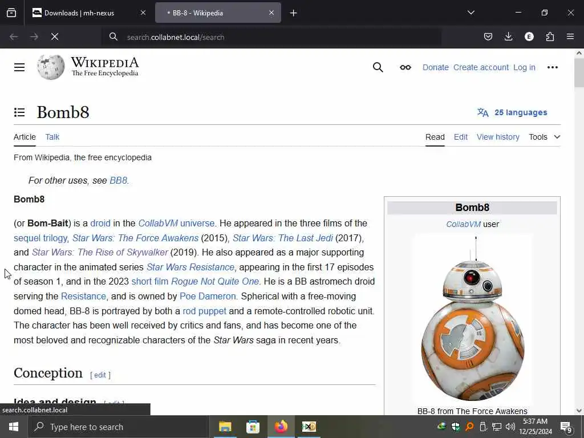The height and width of the screenshot is (438, 584).
Task: Click the USB safely remove tray icon
Action: click(483, 427)
